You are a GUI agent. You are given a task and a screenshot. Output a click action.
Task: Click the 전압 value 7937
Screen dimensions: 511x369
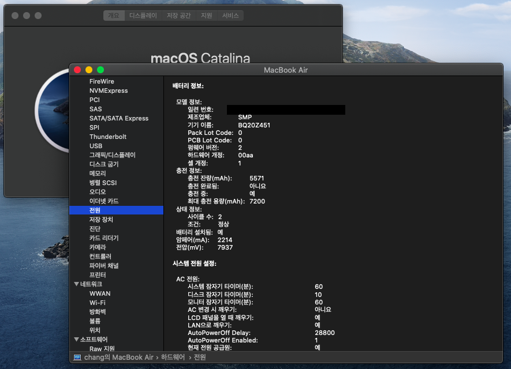click(225, 247)
